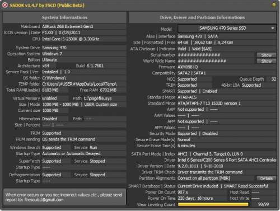Select CPU value Intel Core i5-2500K
This screenshot has width=280, height=211.
[x=71, y=39]
